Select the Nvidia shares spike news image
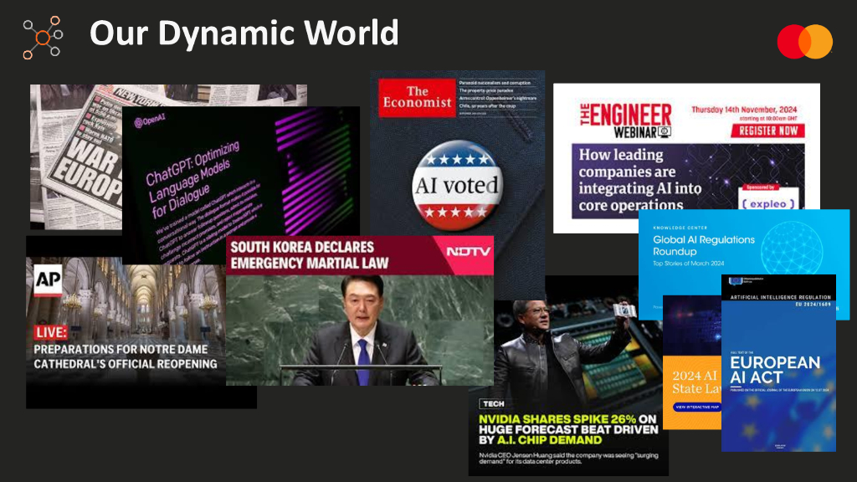The width and height of the screenshot is (857, 482). [x=568, y=376]
